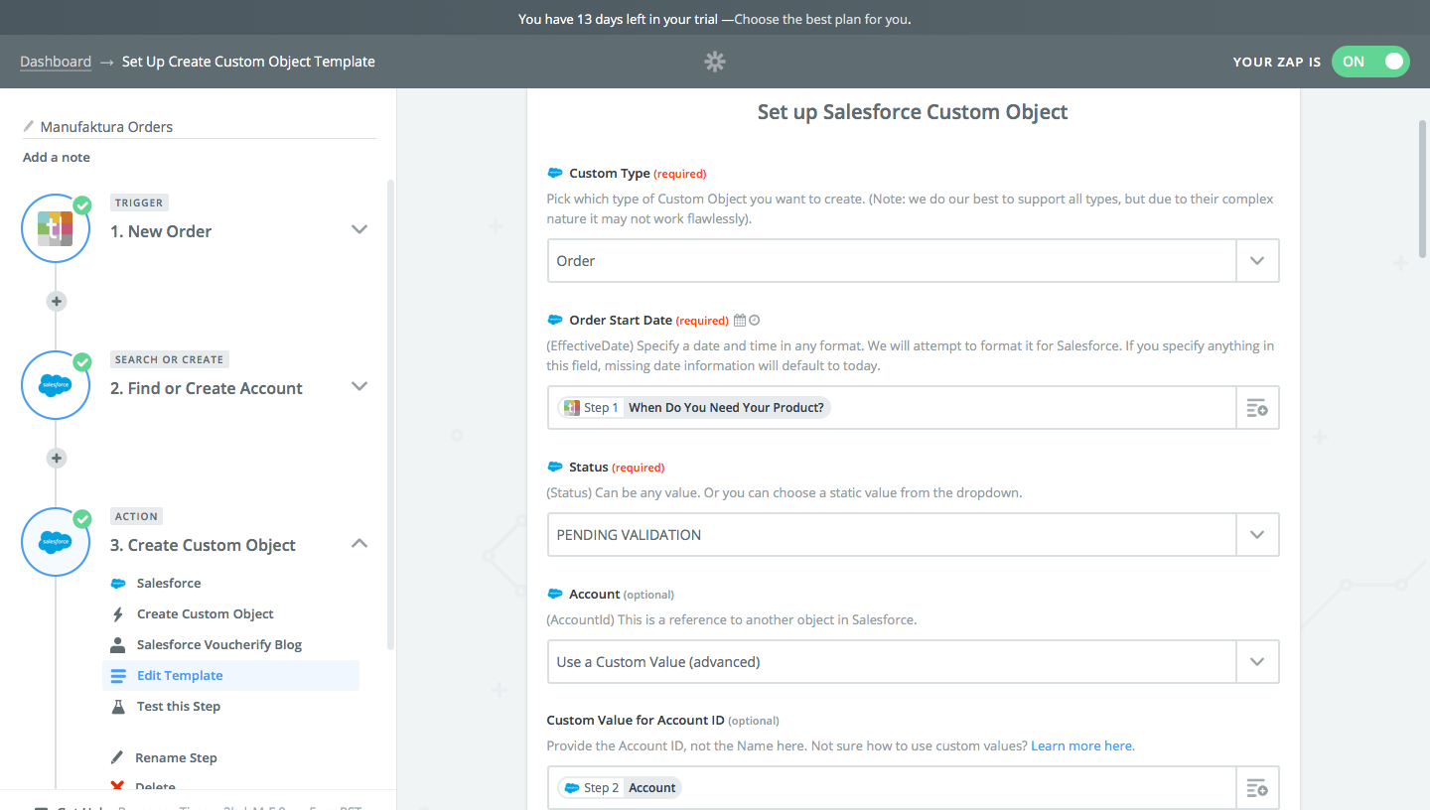
Task: Select Edit Template in step menu
Action: click(x=180, y=676)
